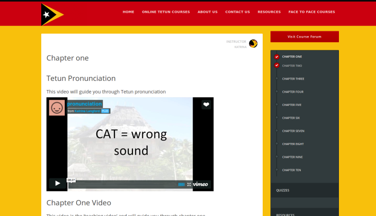Screen dimensions: 376x216
Task: Click the PLUS badge
Action: (x=105, y=111)
